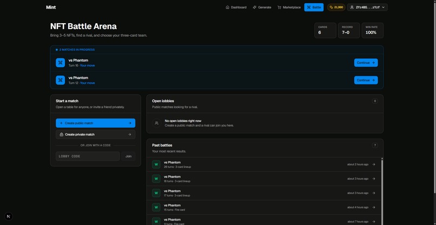Screen dimensions: 436x225
Task: Click the Past battles count badge 7
Action: pos(375,145)
